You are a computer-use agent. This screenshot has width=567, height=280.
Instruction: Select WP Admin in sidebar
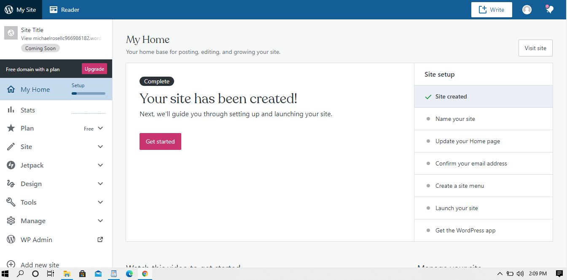point(56,240)
